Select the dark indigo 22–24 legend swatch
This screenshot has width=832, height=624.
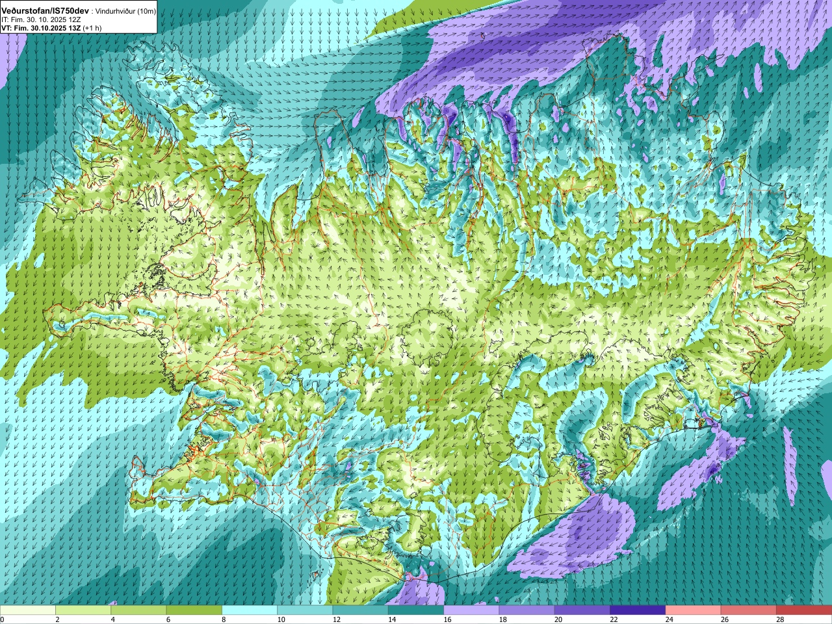tap(638, 610)
